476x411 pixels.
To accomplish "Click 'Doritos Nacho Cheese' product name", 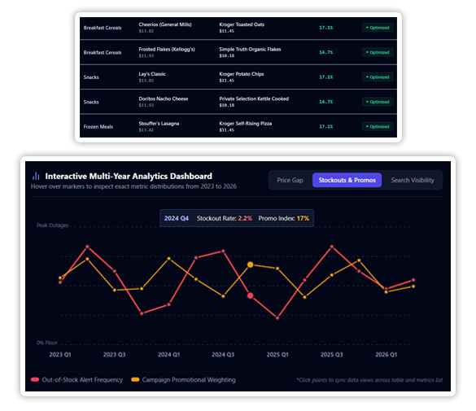I will click(164, 98).
